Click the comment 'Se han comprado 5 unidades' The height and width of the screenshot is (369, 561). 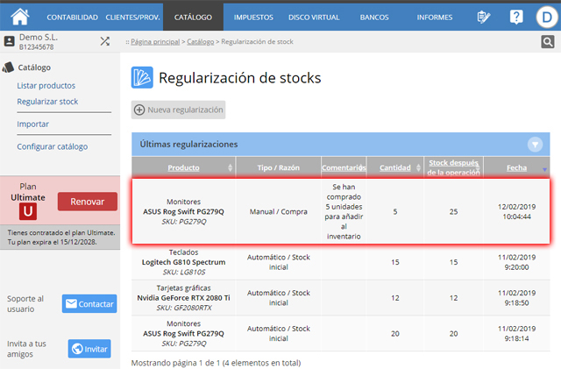pos(344,211)
